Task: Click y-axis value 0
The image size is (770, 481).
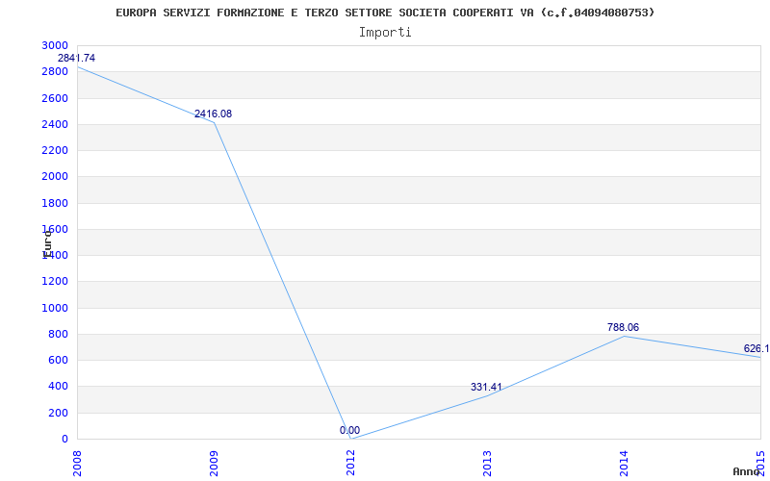Action: point(64,440)
